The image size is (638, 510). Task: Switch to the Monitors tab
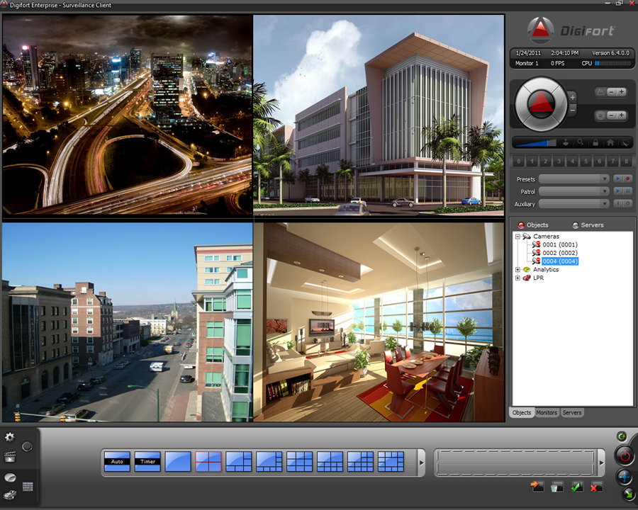click(x=547, y=412)
